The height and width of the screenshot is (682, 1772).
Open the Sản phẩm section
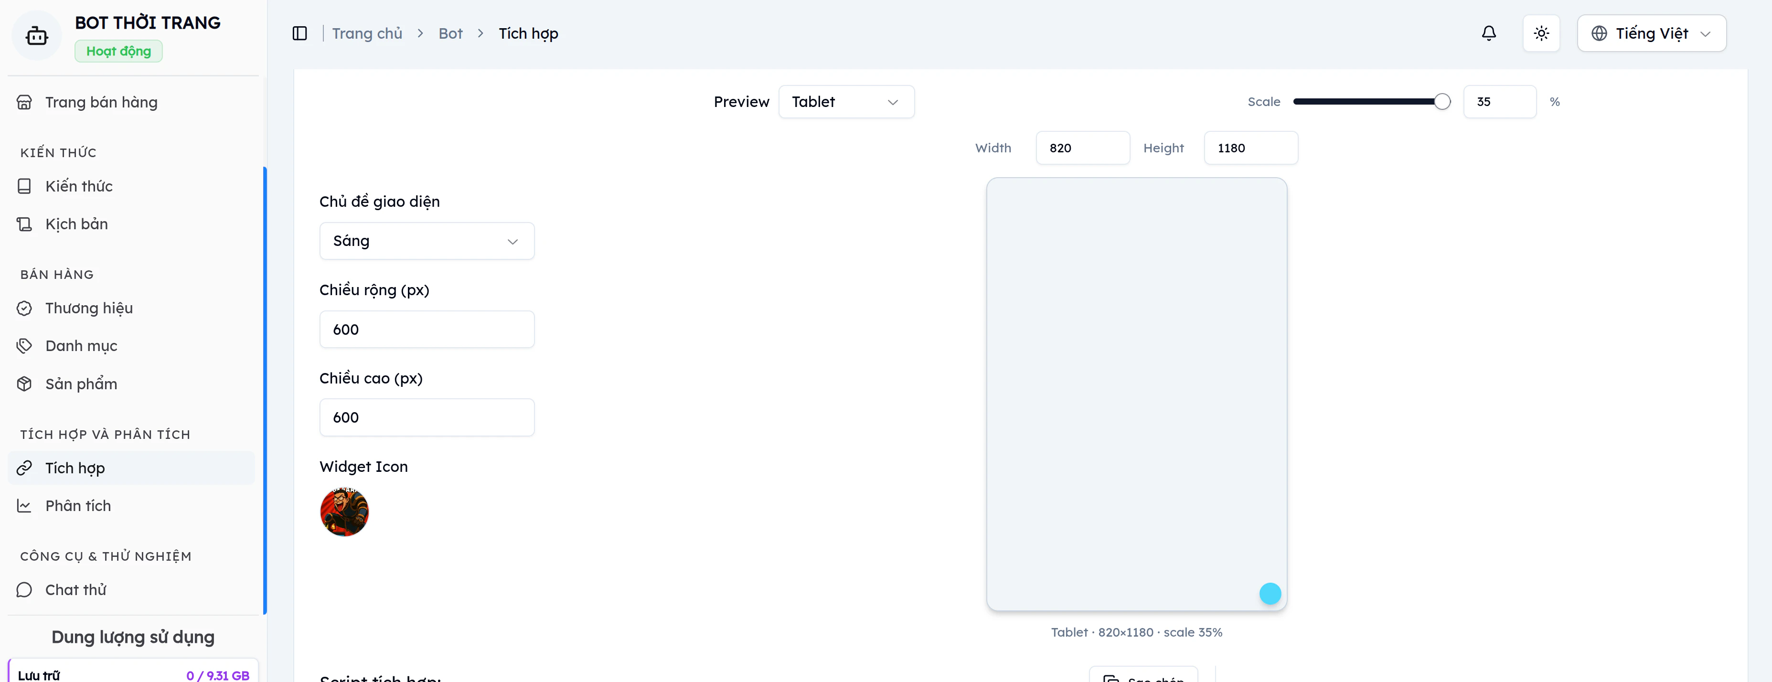pyautogui.click(x=81, y=383)
